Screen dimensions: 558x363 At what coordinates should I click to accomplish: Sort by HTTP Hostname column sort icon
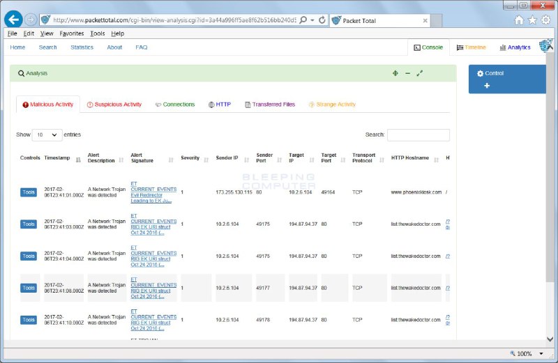point(437,160)
